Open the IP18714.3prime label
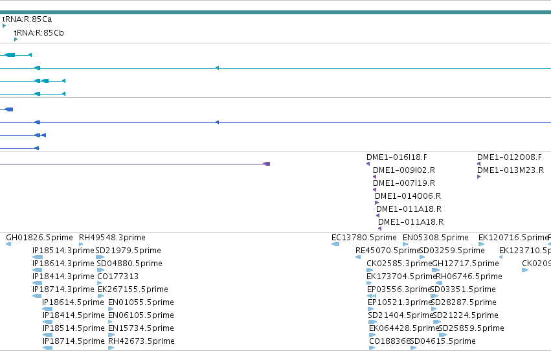Image resolution: width=551 pixels, height=351 pixels. click(x=63, y=290)
